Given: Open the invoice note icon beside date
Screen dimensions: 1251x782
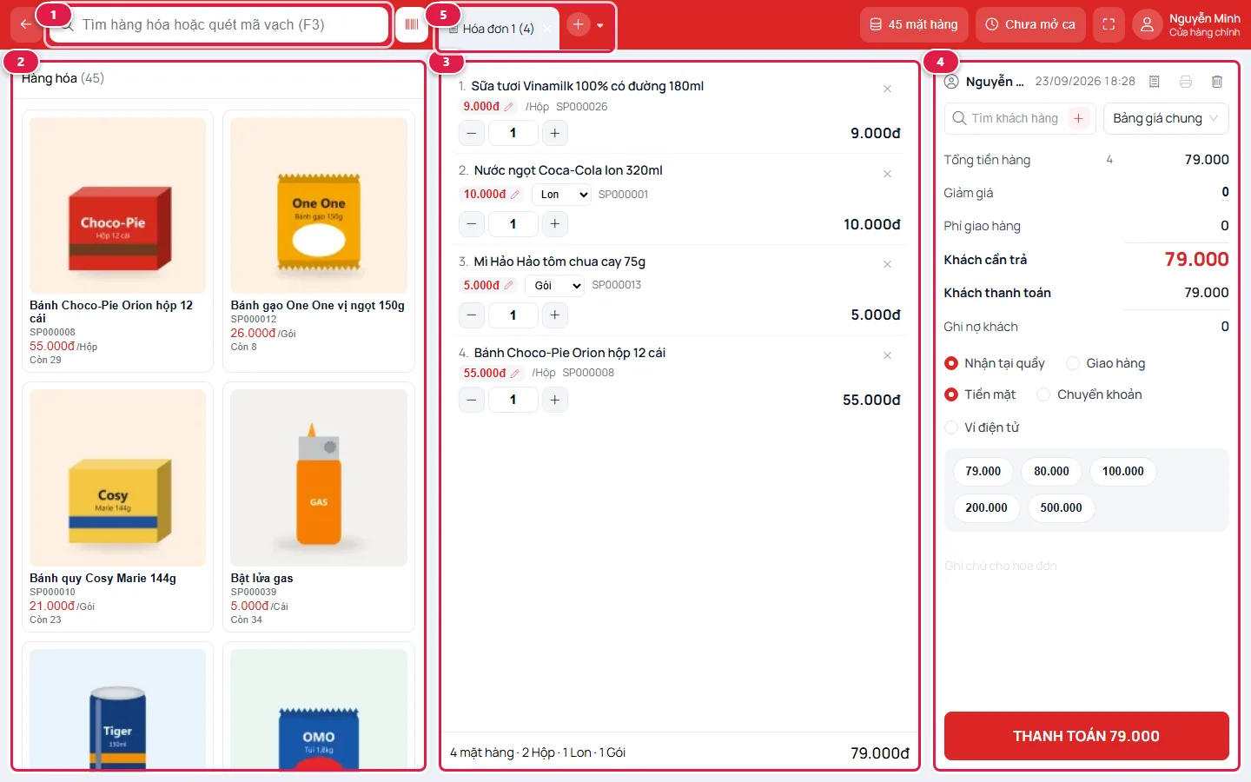Looking at the screenshot, I should point(1155,82).
